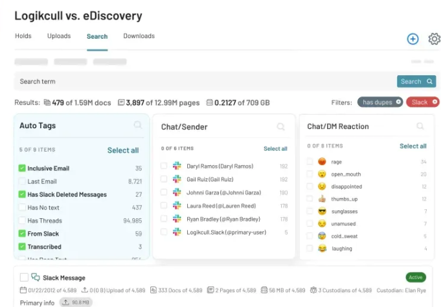
Task: Click the 56 MB of 4,589 entry
Action: [283, 290]
